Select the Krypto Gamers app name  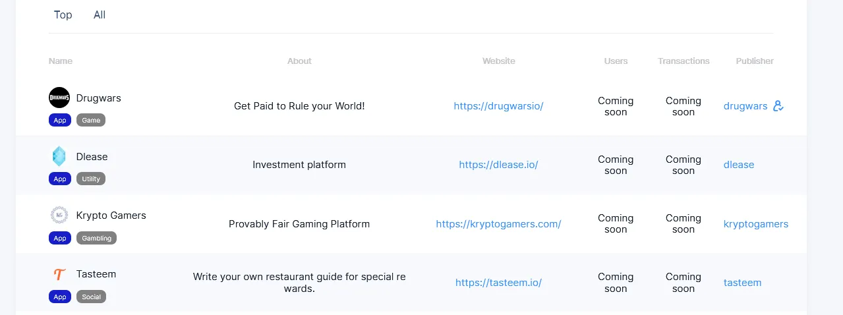tap(111, 215)
